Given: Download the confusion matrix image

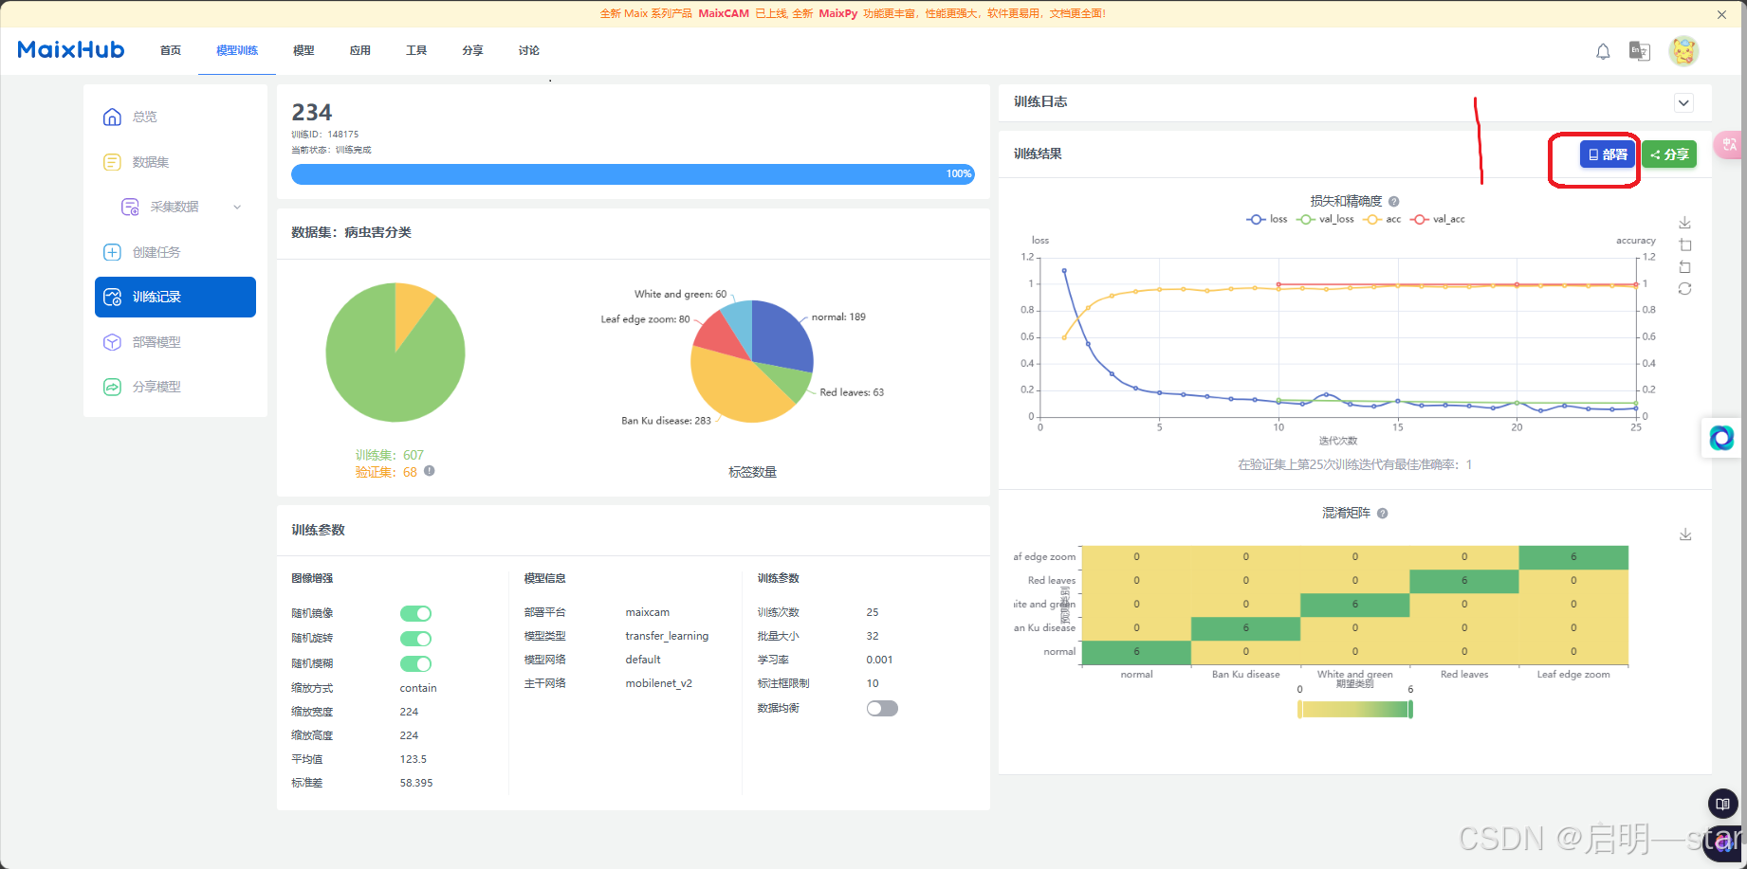Looking at the screenshot, I should [1685, 534].
